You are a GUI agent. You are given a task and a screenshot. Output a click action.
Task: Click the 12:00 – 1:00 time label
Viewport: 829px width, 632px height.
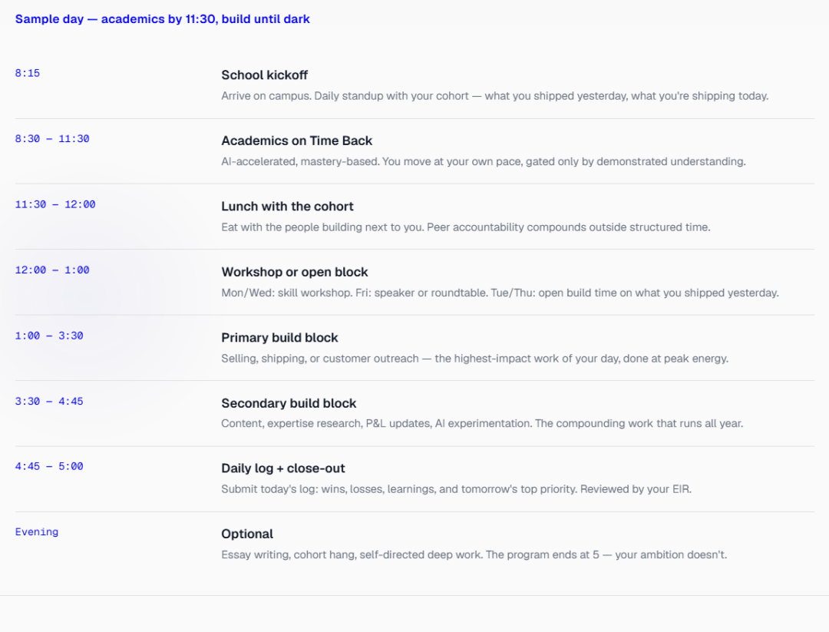click(x=52, y=270)
